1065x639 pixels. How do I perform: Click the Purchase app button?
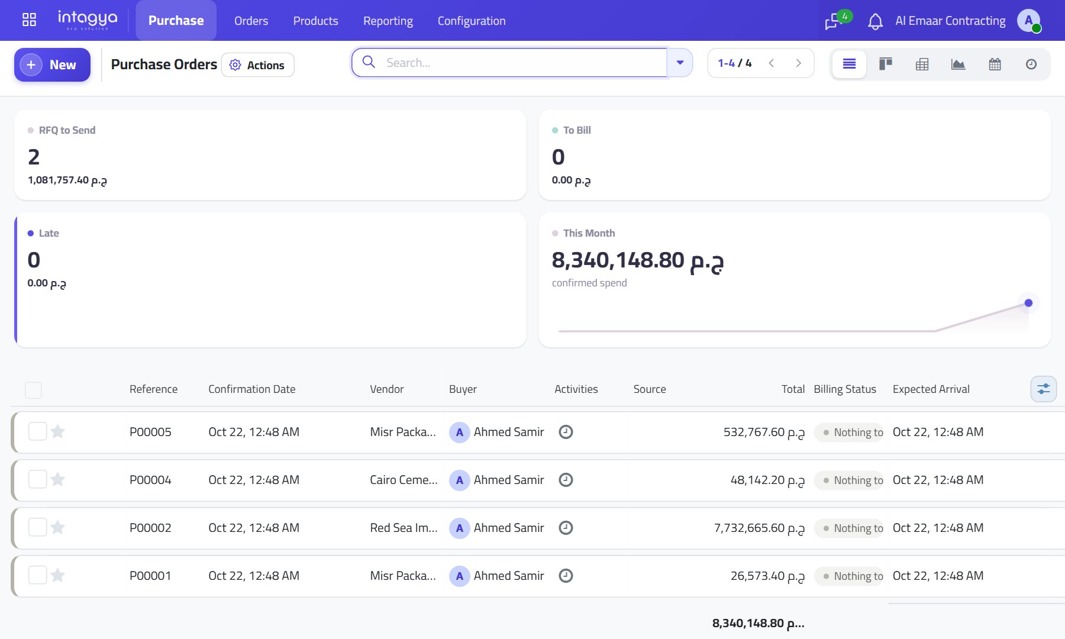tap(176, 21)
